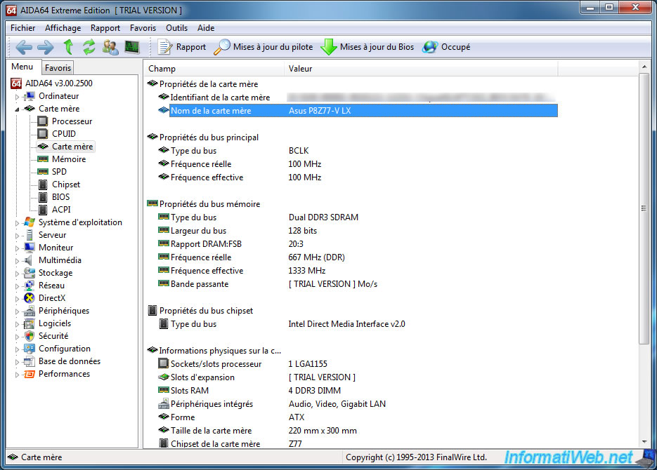
Task: Expand the Serveur tree node
Action: click(17, 236)
